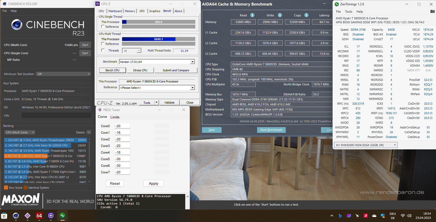
Task: Click the Bing icon in the tray
Action: 340,216
